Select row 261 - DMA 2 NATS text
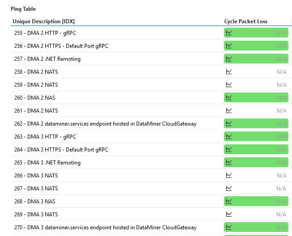292x236 pixels. pyautogui.click(x=36, y=111)
